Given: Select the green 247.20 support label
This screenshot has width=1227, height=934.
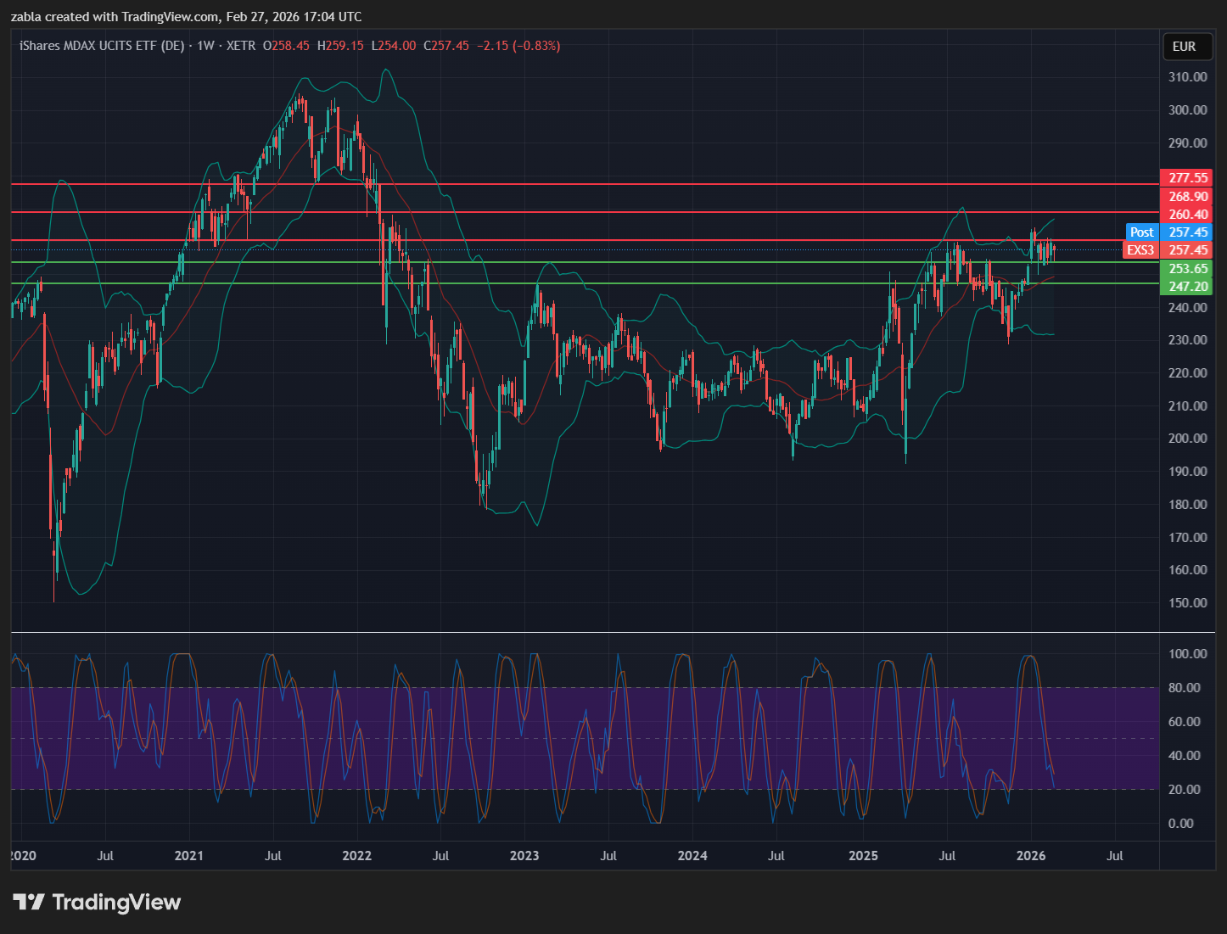Looking at the screenshot, I should click(1187, 287).
